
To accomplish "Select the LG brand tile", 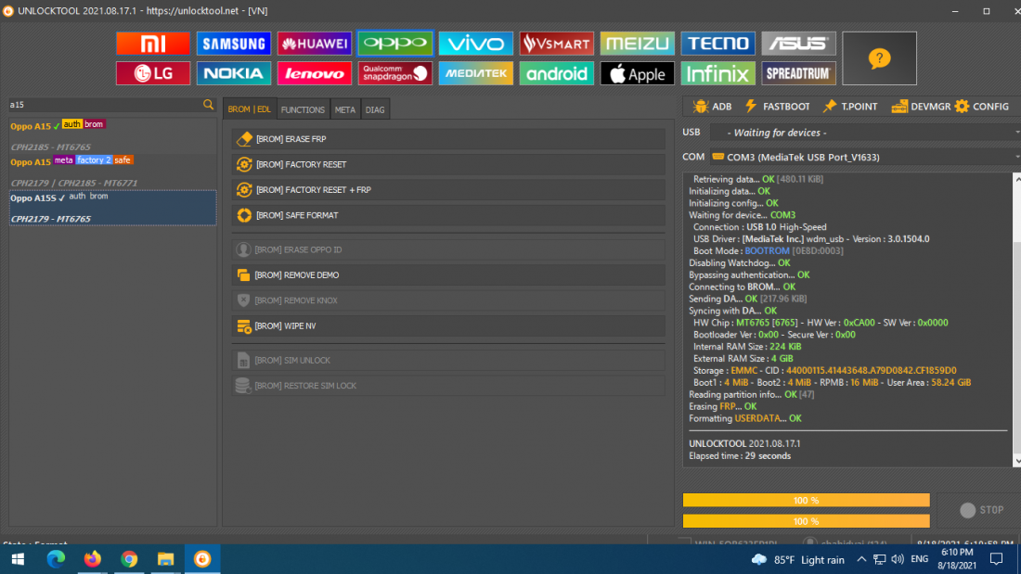I will click(x=153, y=73).
